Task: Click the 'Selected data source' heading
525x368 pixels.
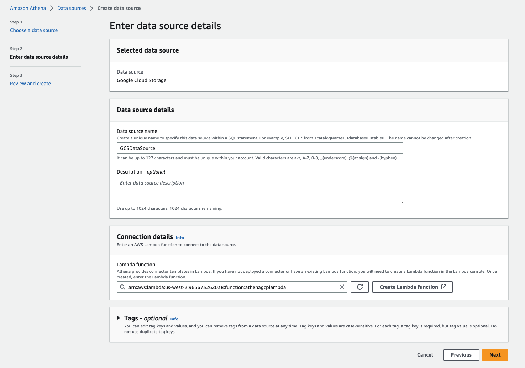Action: [x=148, y=50]
